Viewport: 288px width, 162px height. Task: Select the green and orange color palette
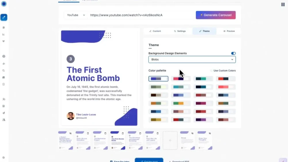click(181, 103)
